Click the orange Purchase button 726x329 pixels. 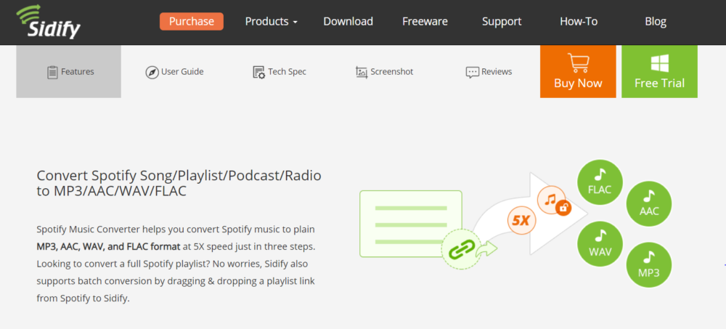click(x=192, y=21)
